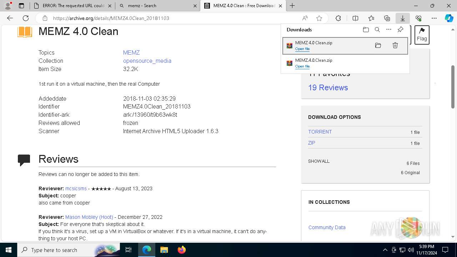This screenshot has width=457, height=257.
Task: Open the tab actions menu icon
Action: [21, 6]
